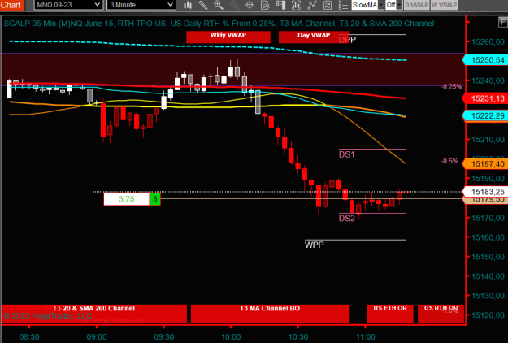Click the greyed zoom out magnifier icon
Image resolution: width=508 pixels, height=343 pixels.
coord(234,5)
